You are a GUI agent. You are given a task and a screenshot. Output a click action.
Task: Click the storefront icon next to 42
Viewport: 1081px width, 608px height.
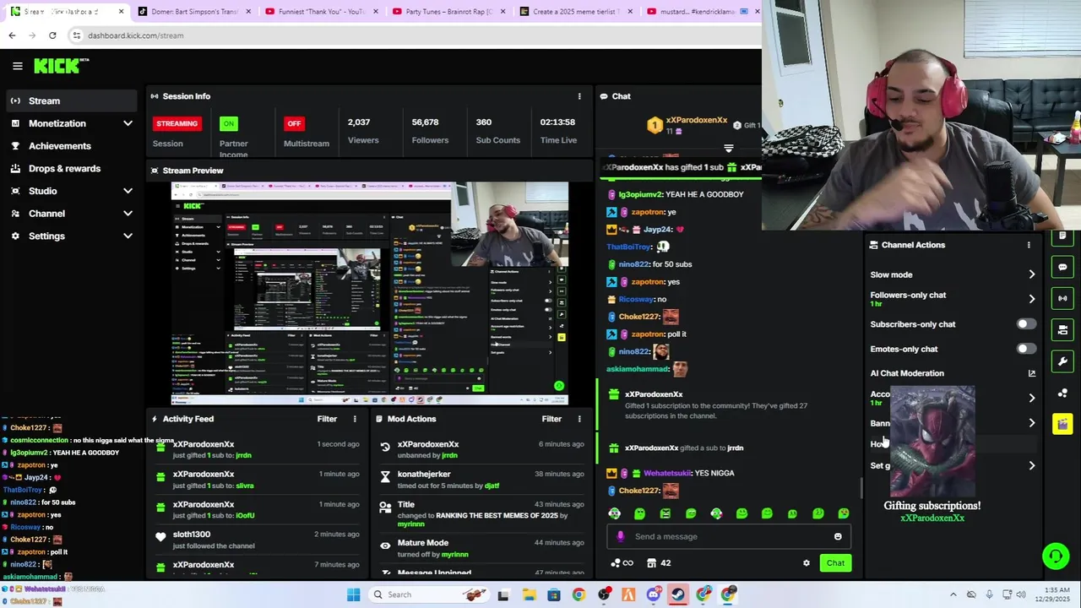pos(652,563)
